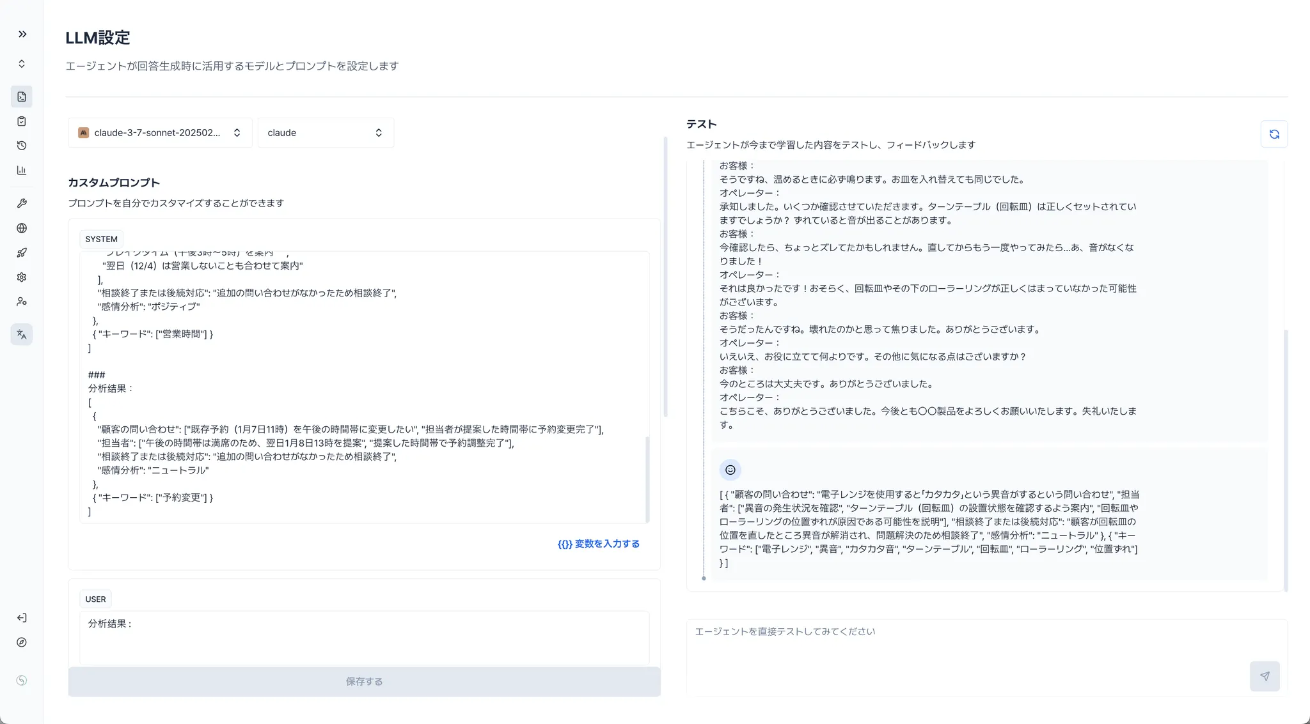Open the history clock icon
This screenshot has height=724, width=1310.
point(22,146)
